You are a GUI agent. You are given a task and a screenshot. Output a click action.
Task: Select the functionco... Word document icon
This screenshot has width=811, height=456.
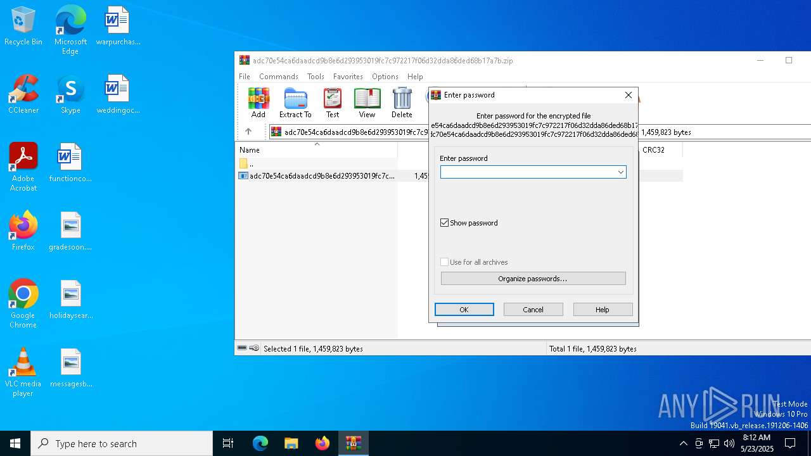[x=70, y=163]
